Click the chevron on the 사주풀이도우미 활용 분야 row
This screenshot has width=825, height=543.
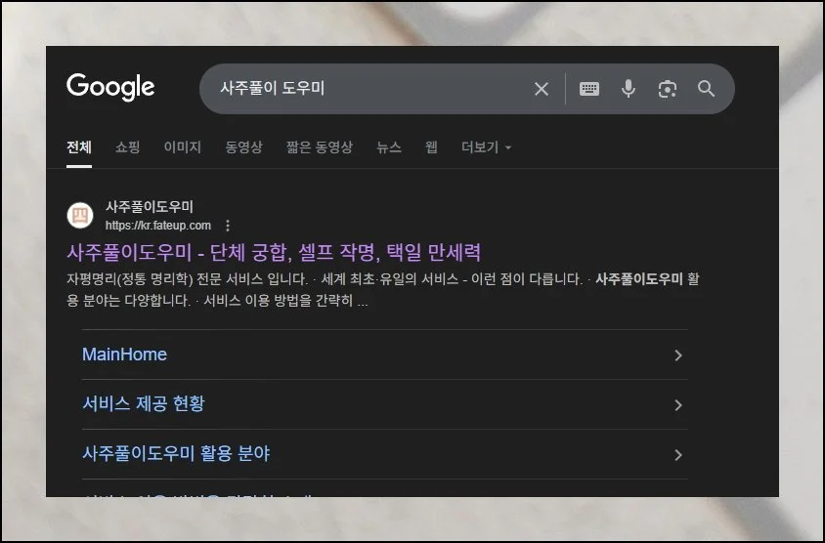click(x=678, y=455)
